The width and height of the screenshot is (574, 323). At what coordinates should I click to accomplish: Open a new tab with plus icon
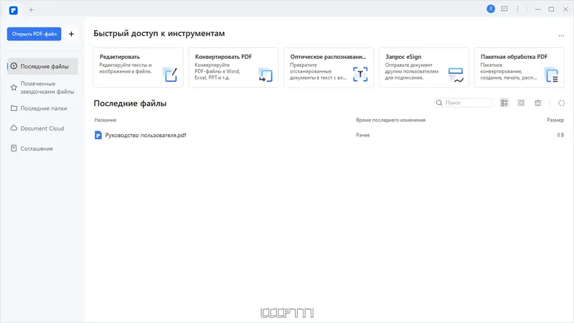point(31,10)
